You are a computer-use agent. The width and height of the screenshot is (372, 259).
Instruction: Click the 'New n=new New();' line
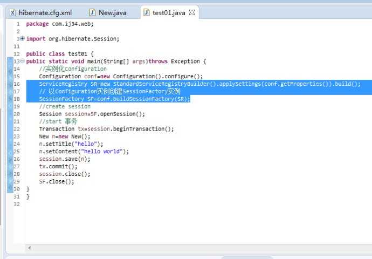[65, 137]
